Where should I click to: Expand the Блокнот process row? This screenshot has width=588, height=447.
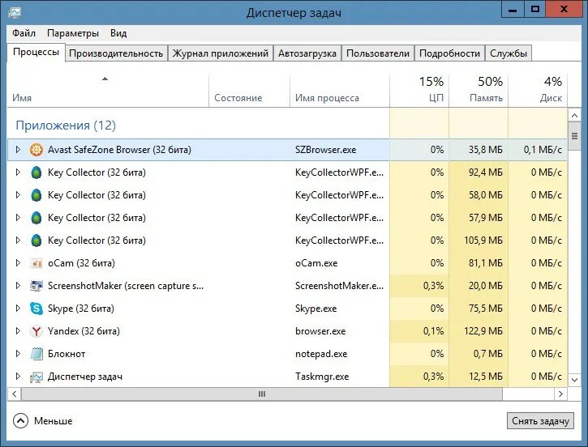point(18,354)
